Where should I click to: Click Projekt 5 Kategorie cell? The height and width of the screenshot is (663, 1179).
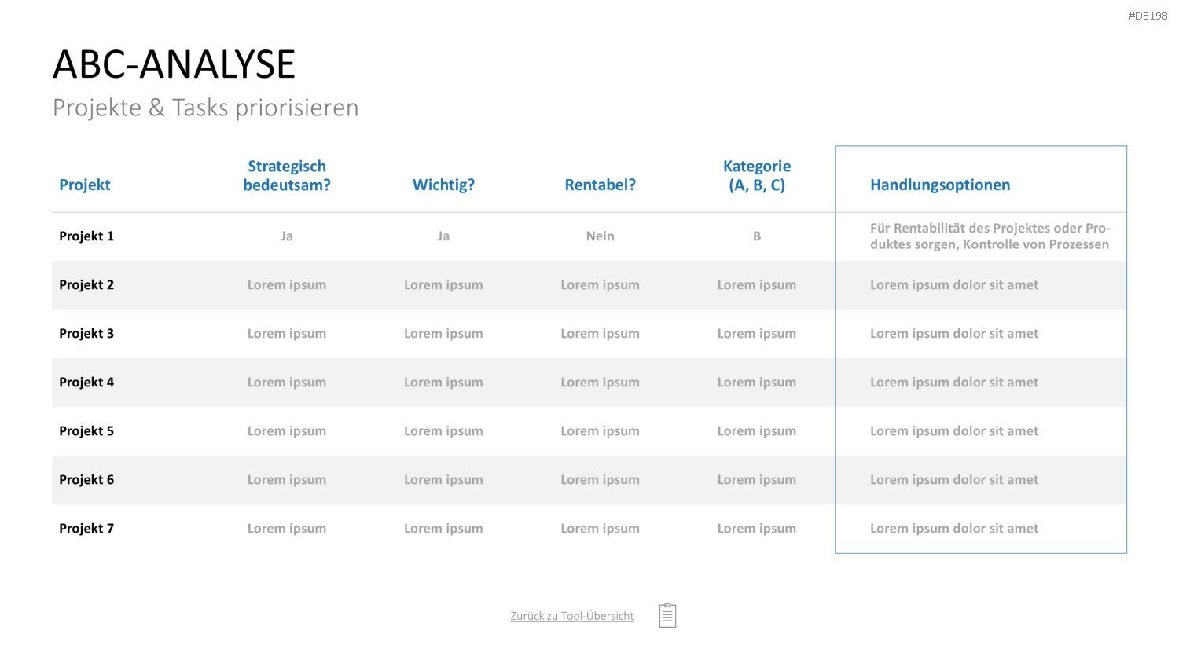pos(757,430)
